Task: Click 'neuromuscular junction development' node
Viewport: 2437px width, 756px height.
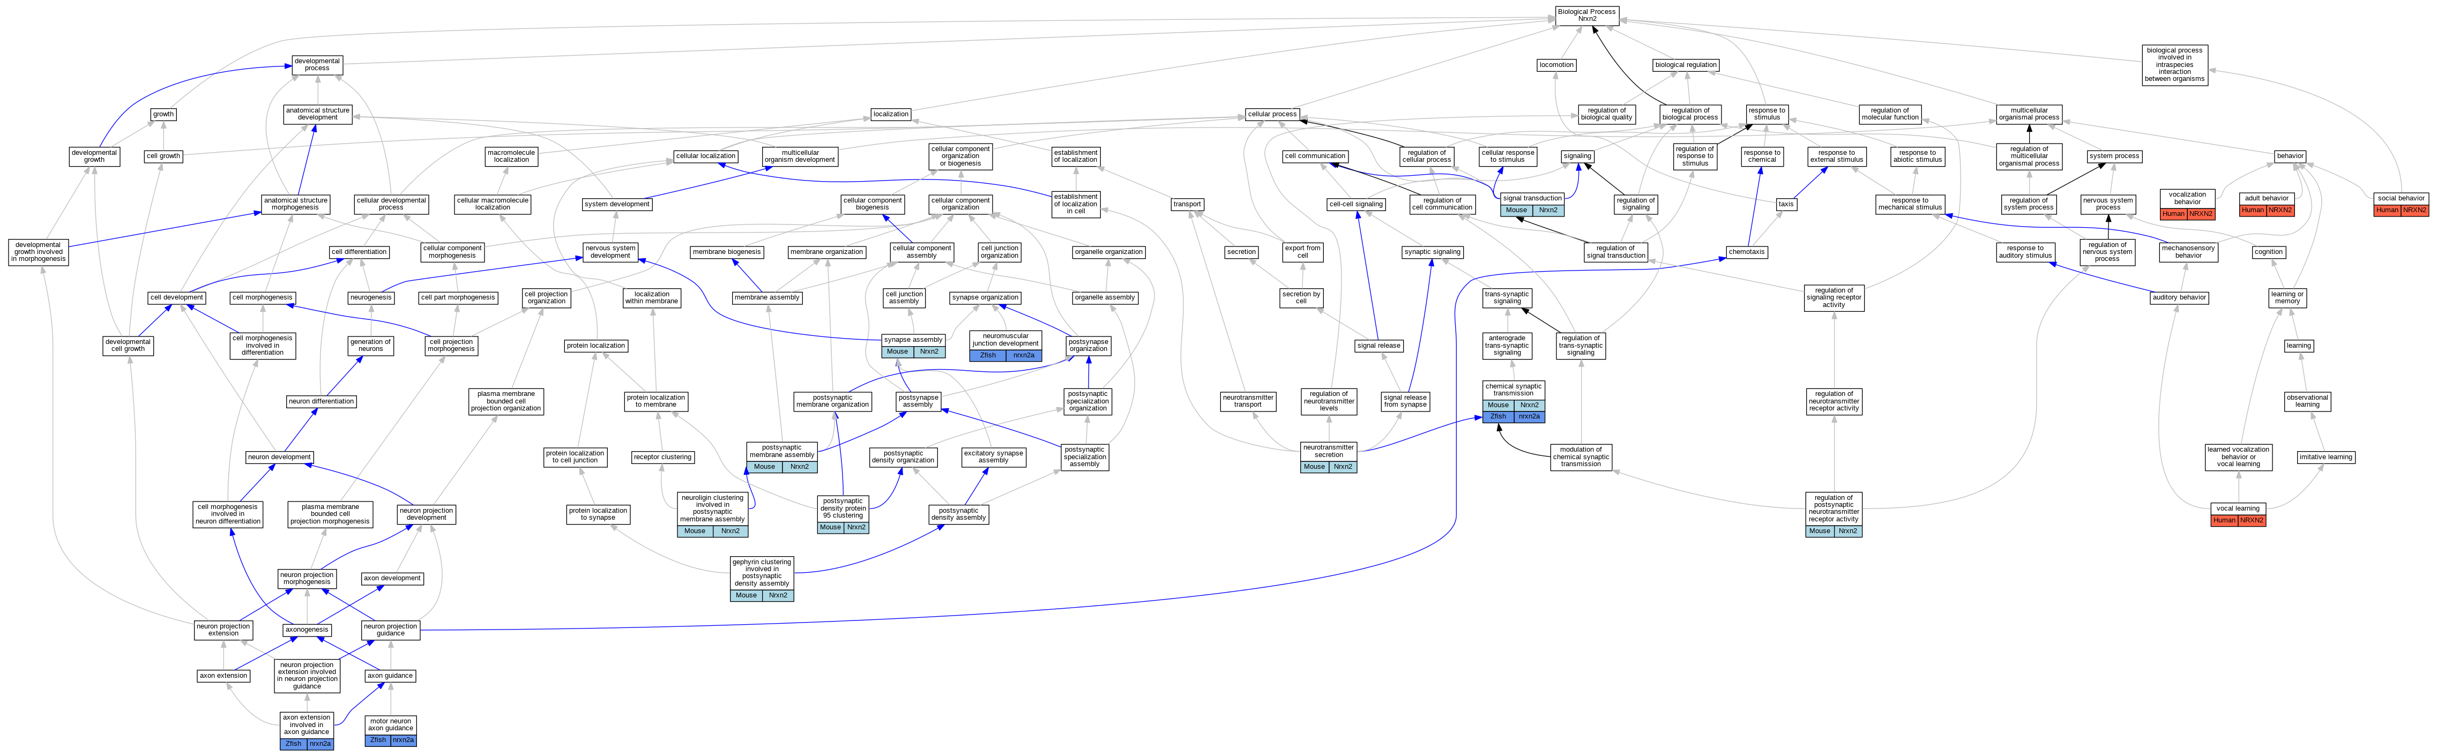Action: click(x=1005, y=346)
